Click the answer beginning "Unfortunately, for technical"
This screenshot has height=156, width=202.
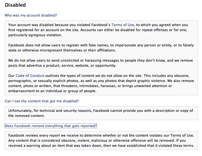tap(96, 111)
